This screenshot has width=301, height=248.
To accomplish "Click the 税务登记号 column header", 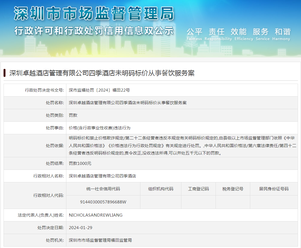I will 233,189.
